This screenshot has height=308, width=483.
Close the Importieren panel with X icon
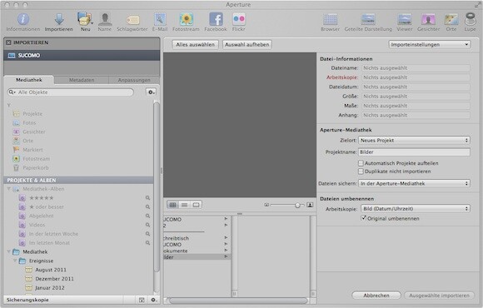click(x=8, y=42)
